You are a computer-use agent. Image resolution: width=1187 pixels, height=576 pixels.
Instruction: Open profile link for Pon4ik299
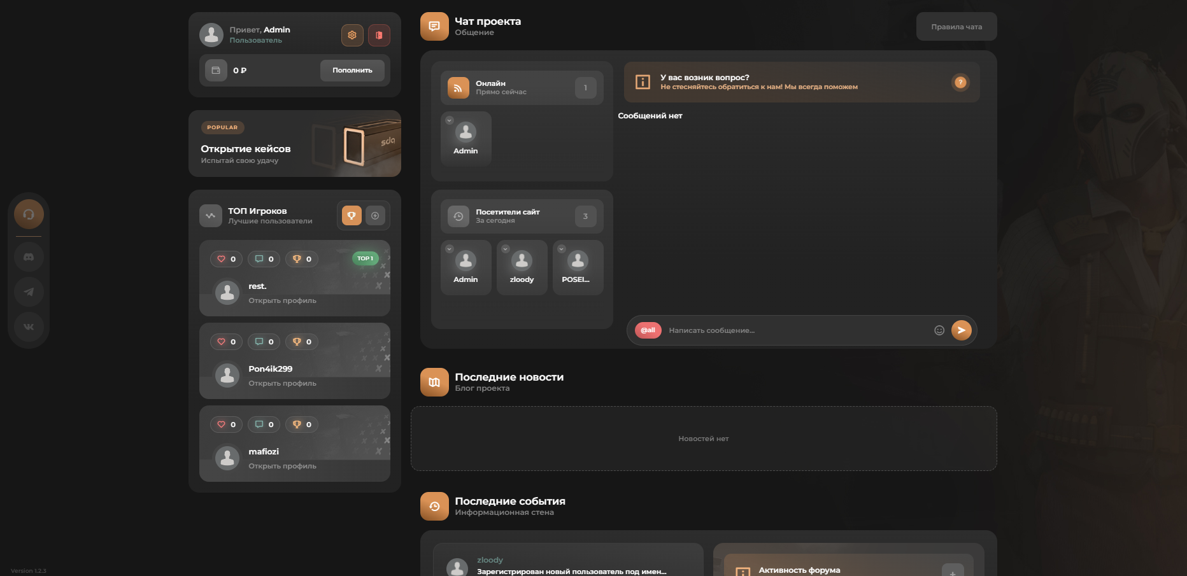tap(282, 383)
